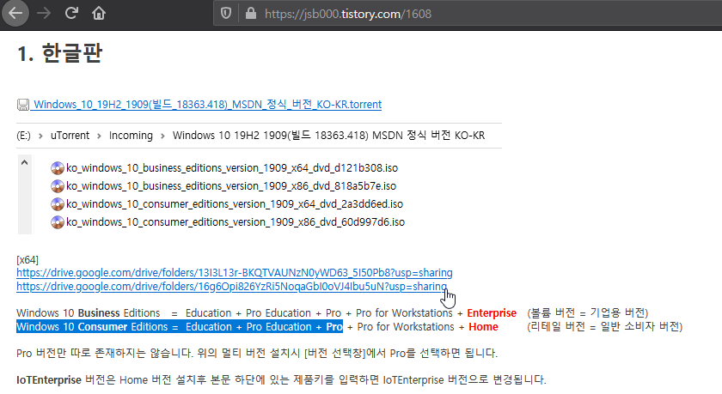
Task: Reload the page with the refresh icon
Action: [71, 13]
